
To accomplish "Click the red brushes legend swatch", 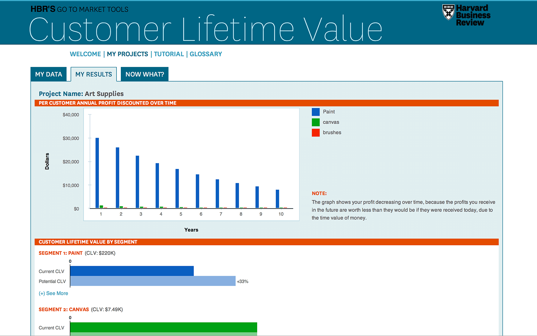I will [x=316, y=133].
